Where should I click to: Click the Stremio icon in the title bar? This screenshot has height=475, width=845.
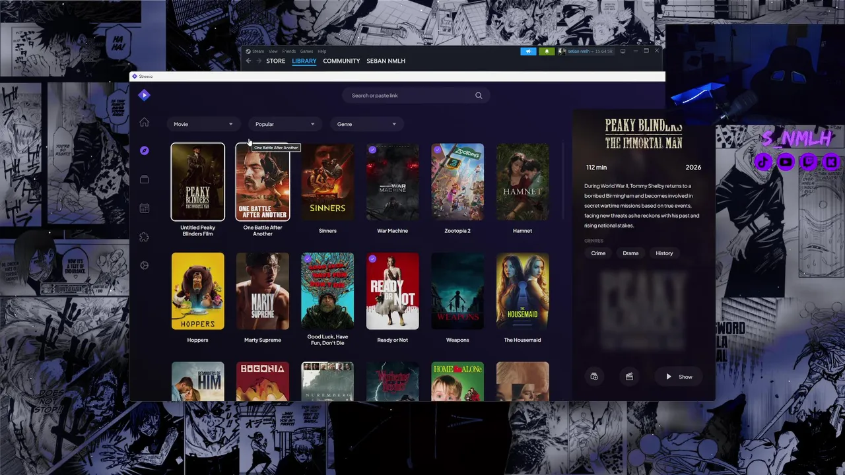135,77
